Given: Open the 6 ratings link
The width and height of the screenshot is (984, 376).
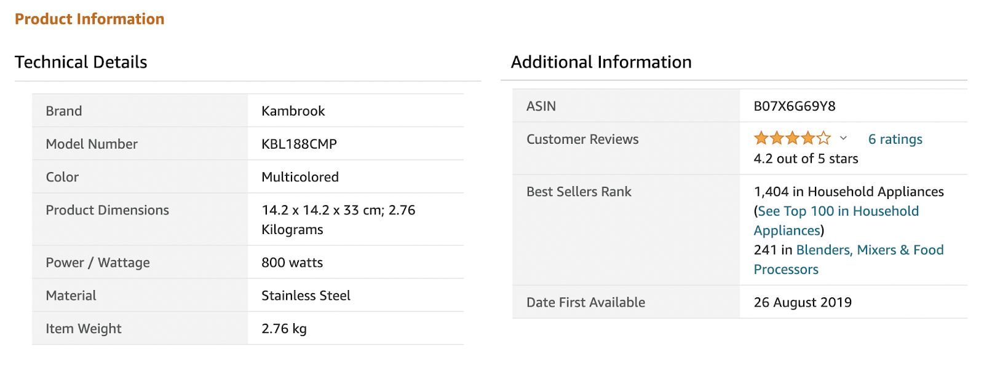Looking at the screenshot, I should click(x=895, y=139).
